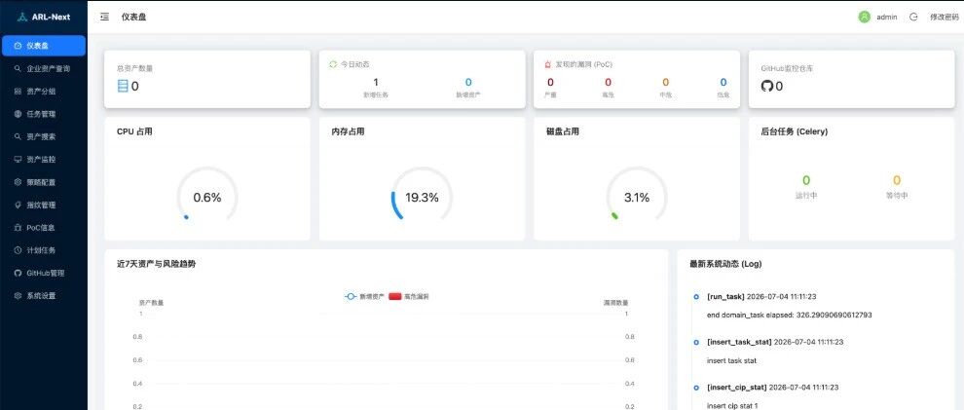Open the 系统设置 menu entry
The width and height of the screenshot is (964, 410).
44,296
